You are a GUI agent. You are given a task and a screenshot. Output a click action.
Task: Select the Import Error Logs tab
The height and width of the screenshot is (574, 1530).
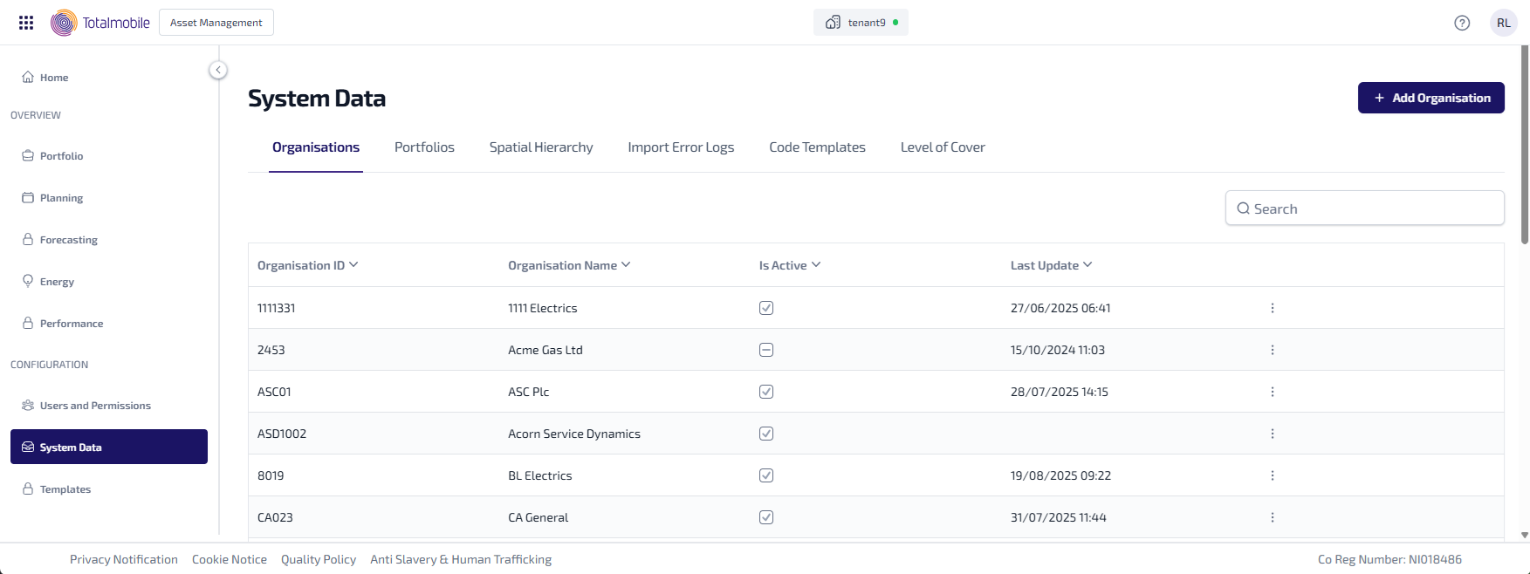(681, 147)
